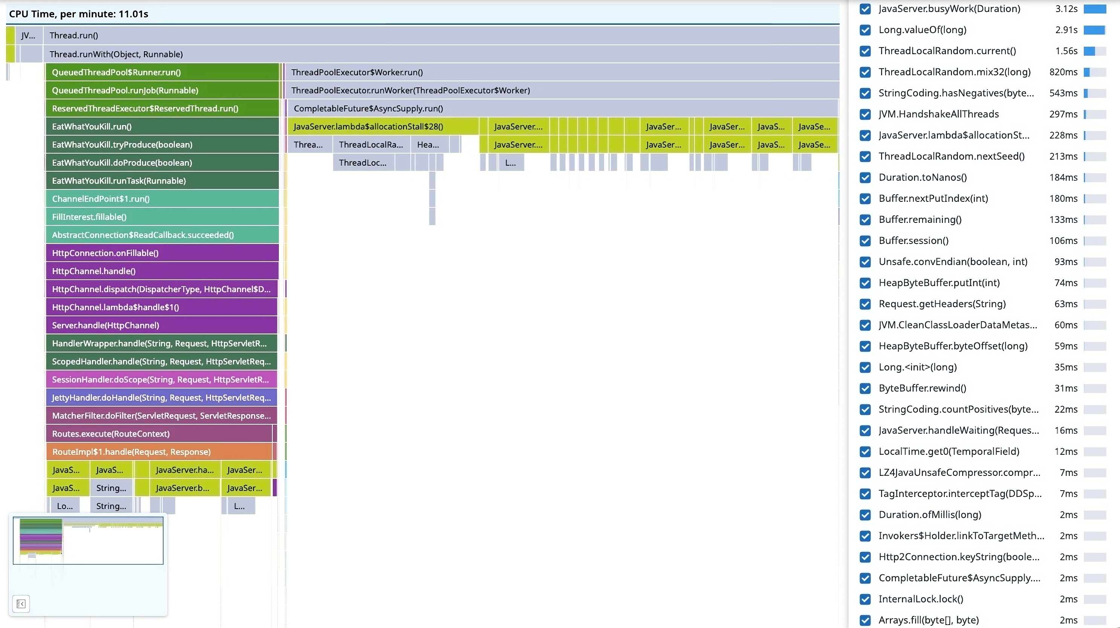Uncheck Arrays.fill(byte[], byte) checkbox
1120x628 pixels.
865,620
